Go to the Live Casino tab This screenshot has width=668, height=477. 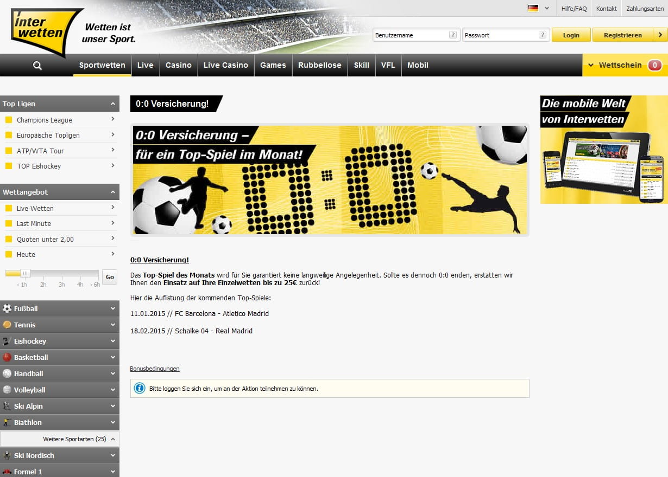click(x=226, y=65)
